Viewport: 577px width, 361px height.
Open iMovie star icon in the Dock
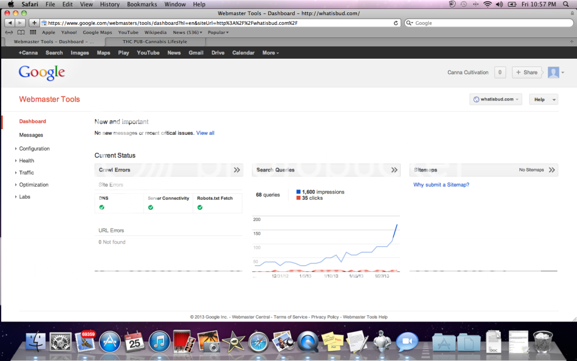coord(233,341)
